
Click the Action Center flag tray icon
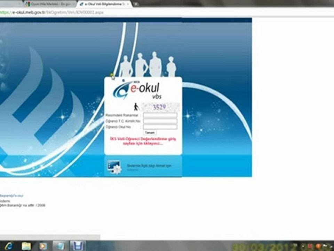(x=325, y=246)
